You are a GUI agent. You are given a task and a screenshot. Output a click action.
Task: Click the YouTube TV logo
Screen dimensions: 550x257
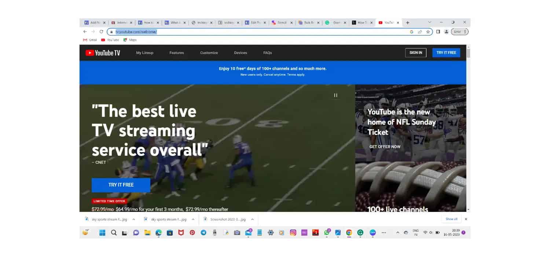coord(103,53)
